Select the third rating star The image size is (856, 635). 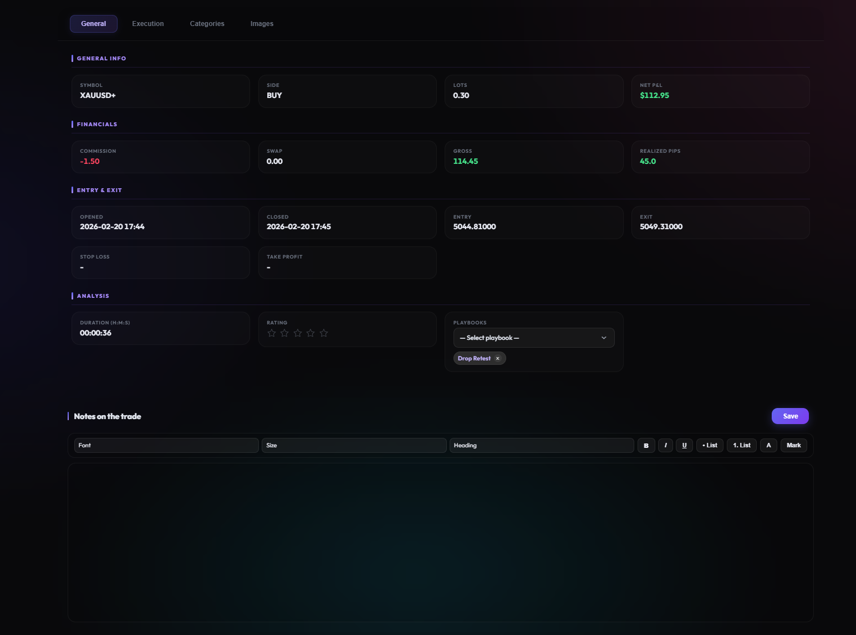(298, 333)
